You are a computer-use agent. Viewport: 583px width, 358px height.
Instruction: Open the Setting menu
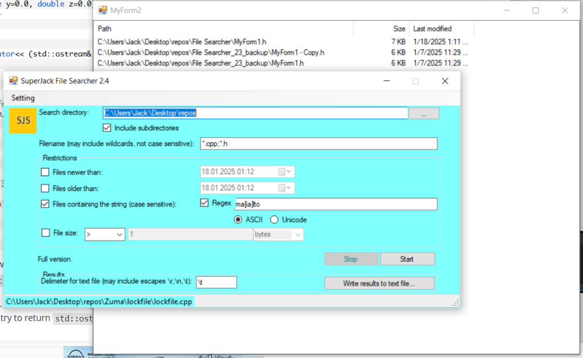coord(23,97)
